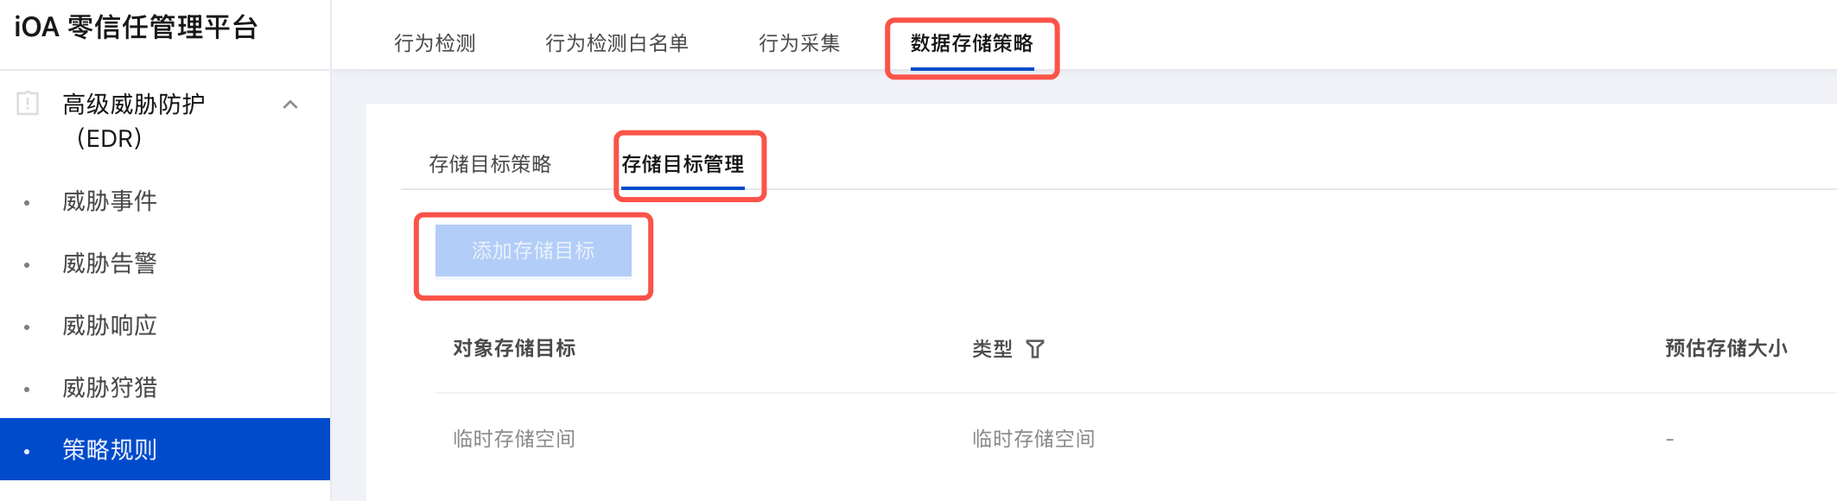Click the iOA 零信任管理平台 title
This screenshot has height=501, width=1837.
tap(136, 28)
